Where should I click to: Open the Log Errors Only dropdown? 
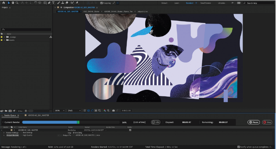pyautogui.click(x=83, y=133)
